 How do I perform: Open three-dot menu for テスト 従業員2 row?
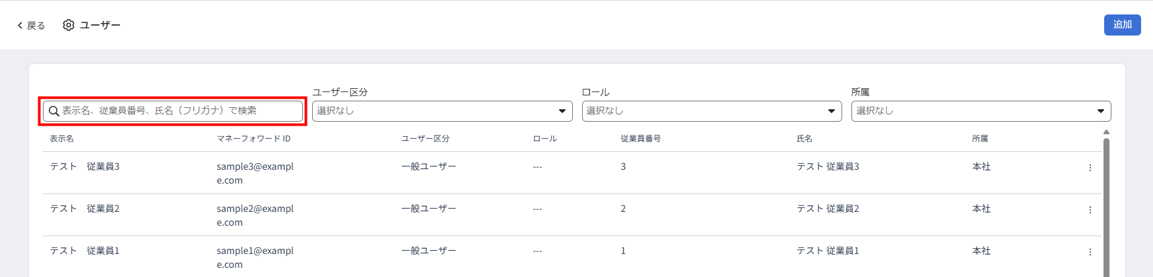point(1090,210)
